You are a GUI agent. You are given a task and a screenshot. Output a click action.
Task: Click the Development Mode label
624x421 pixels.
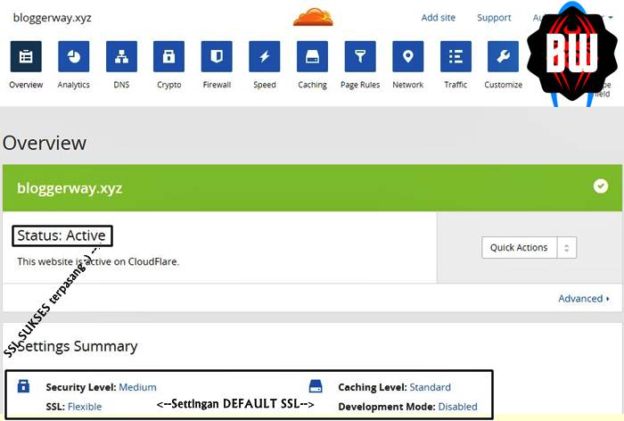[x=387, y=407]
